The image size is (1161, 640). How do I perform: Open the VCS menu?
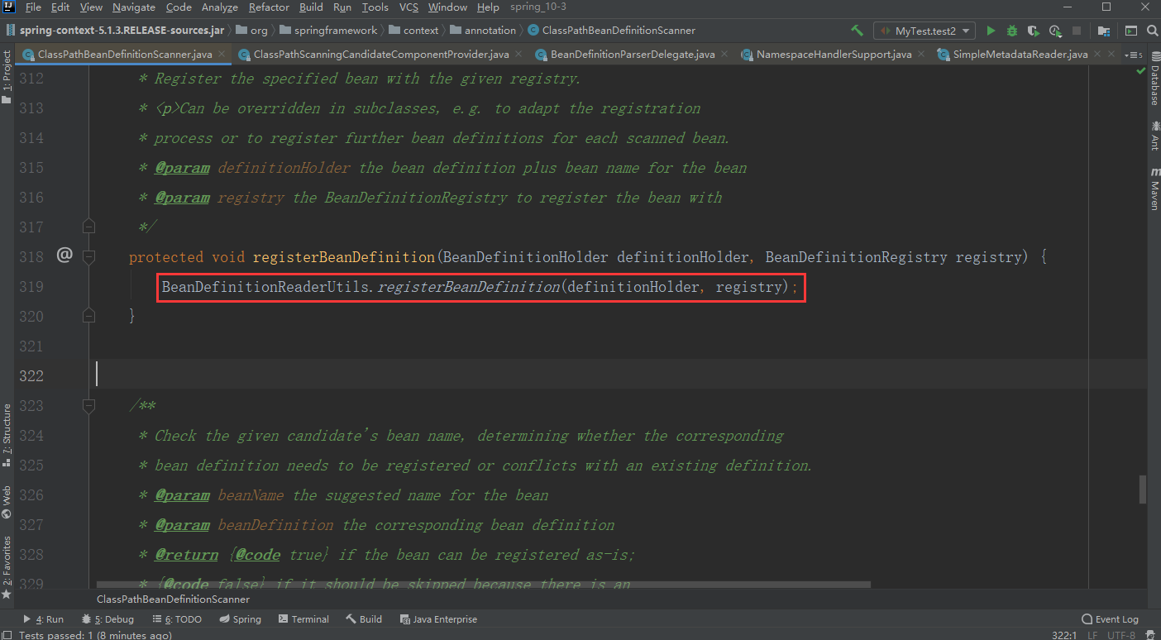(408, 7)
